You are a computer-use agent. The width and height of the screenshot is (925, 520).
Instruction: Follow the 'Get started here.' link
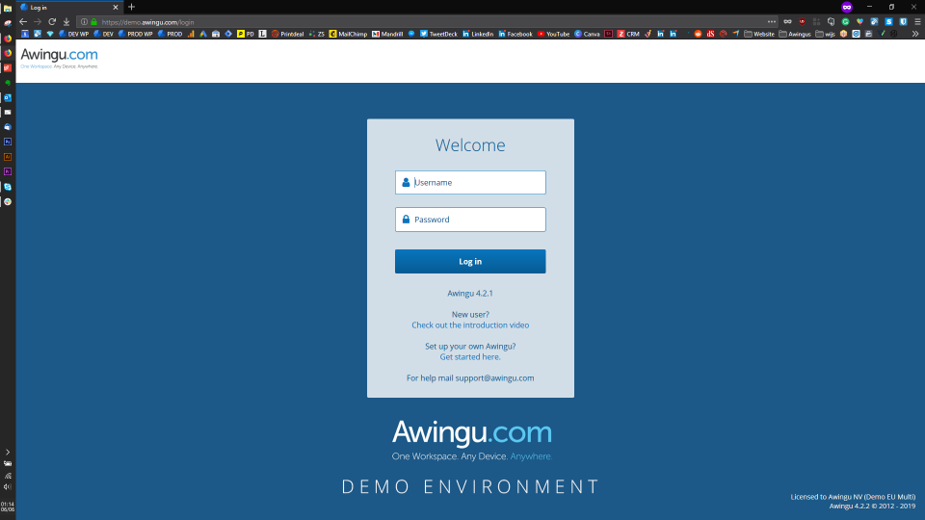point(470,356)
